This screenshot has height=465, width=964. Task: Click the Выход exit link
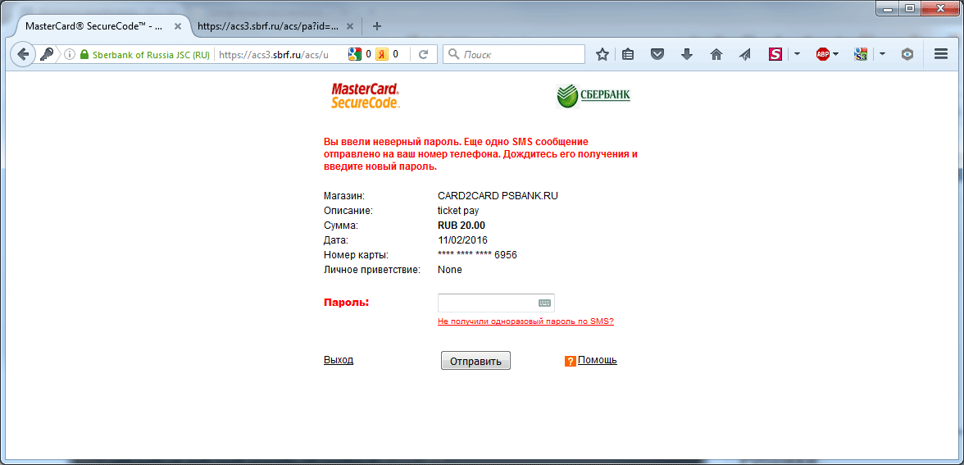point(338,360)
